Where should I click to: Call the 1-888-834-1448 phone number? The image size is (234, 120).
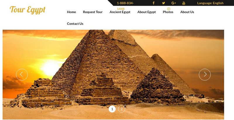[x=125, y=6]
